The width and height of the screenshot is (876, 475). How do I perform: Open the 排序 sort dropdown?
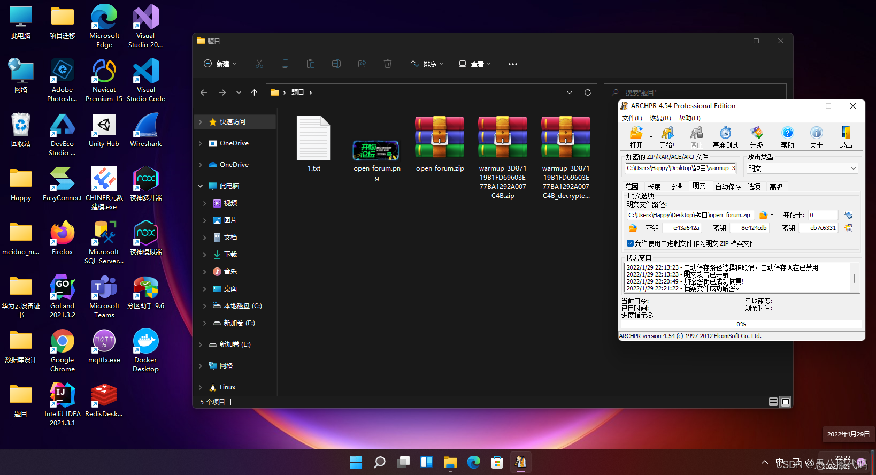(427, 64)
